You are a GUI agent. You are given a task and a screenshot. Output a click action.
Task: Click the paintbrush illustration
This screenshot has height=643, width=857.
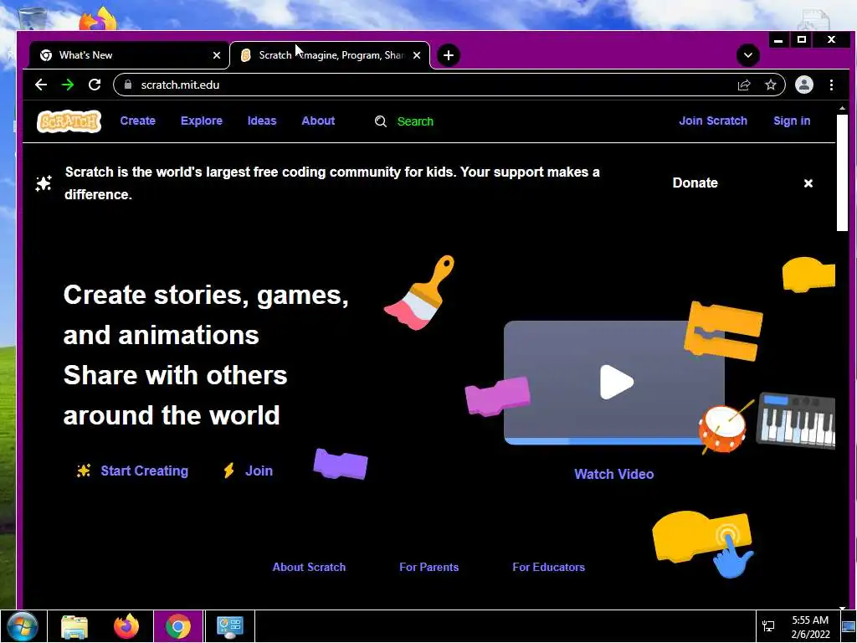[x=420, y=292]
